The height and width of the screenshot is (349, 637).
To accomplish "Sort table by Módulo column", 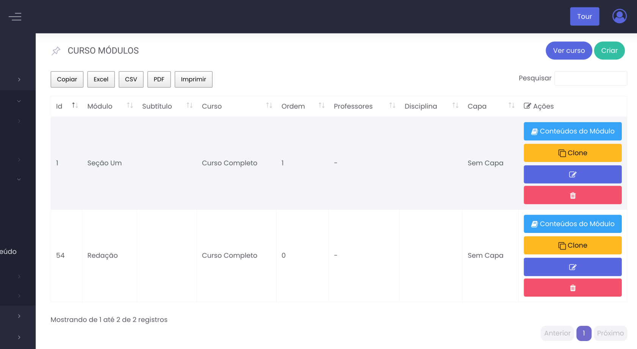I will tap(130, 106).
